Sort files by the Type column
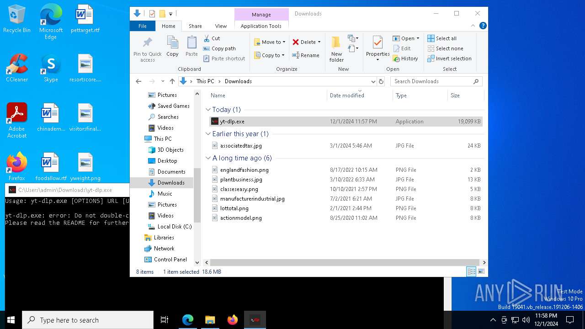This screenshot has height=329, width=585. pyautogui.click(x=420, y=96)
